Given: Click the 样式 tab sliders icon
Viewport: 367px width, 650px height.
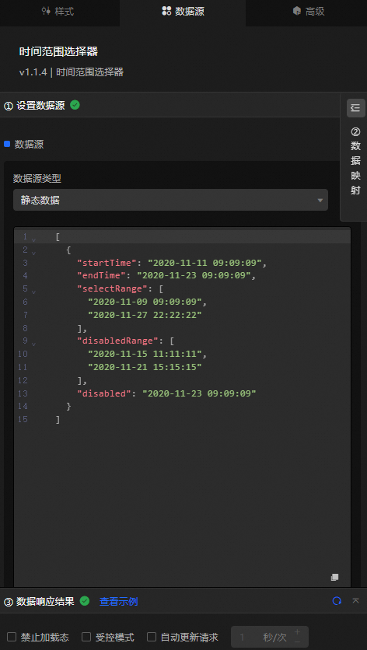Looking at the screenshot, I should 46,11.
